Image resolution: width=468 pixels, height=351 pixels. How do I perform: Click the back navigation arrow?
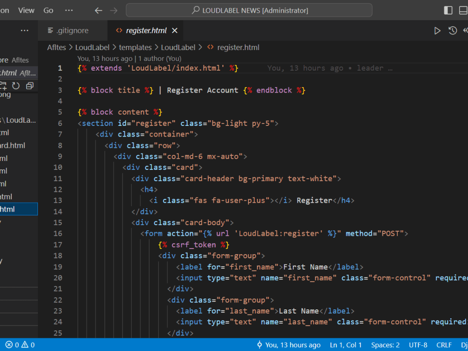click(98, 10)
